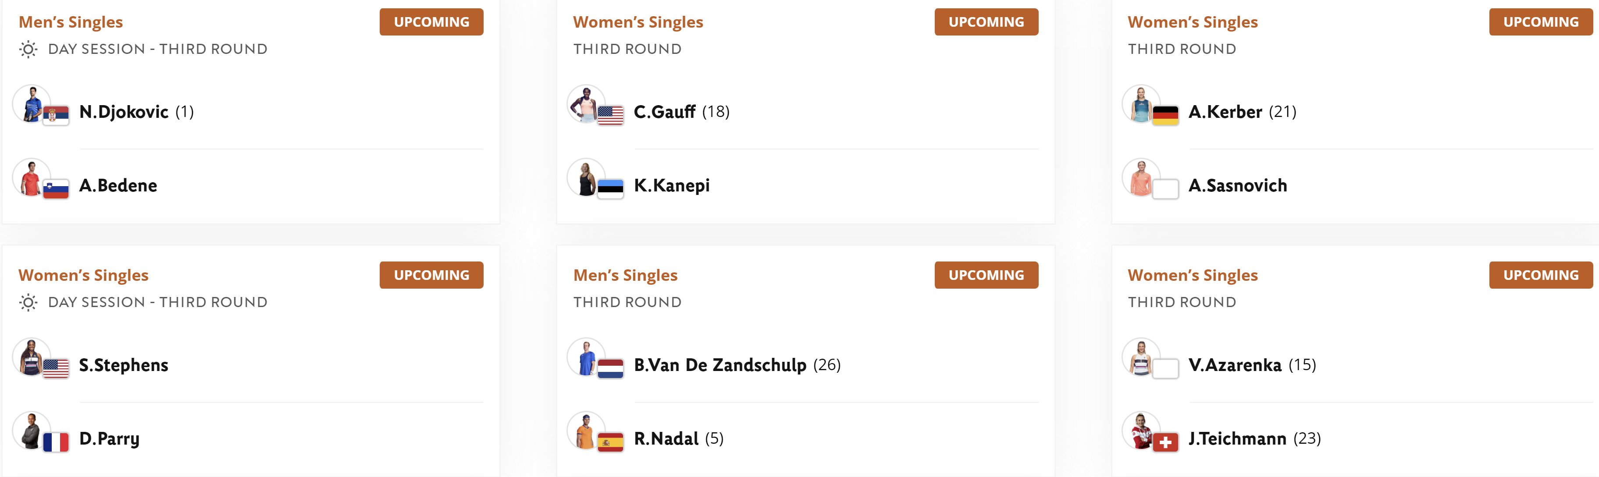The height and width of the screenshot is (477, 1599).
Task: Click the German flag beside A.Kerber
Action: [1165, 115]
